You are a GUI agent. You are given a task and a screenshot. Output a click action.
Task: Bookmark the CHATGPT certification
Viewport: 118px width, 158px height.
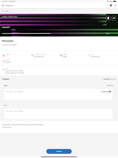click(x=108, y=18)
